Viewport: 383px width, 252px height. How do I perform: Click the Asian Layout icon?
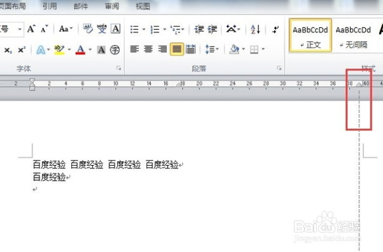click(x=232, y=29)
